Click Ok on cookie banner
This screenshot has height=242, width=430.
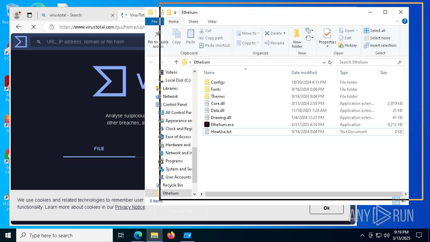(x=327, y=208)
